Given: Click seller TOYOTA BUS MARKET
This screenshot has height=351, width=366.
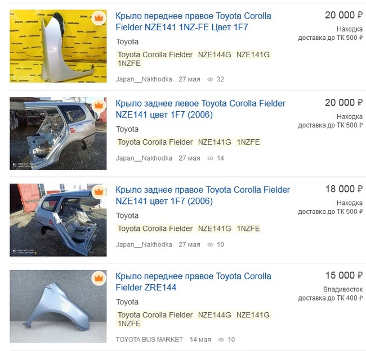Looking at the screenshot, I should pyautogui.click(x=149, y=340).
